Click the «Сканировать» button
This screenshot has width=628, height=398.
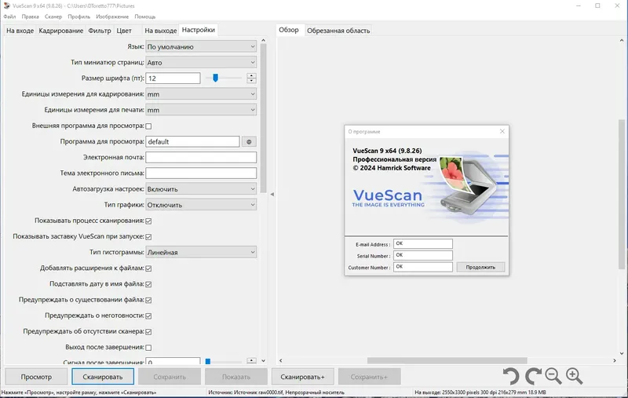coord(103,377)
